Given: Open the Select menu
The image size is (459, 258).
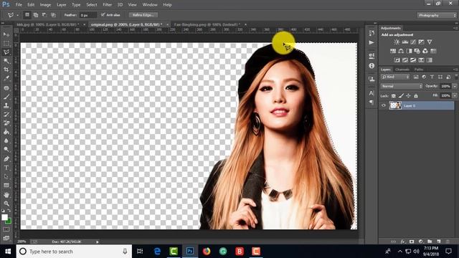Looking at the screenshot, I should pos(91,5).
